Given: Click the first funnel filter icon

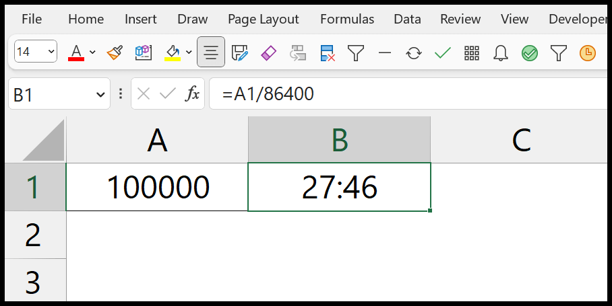Looking at the screenshot, I should coord(356,53).
